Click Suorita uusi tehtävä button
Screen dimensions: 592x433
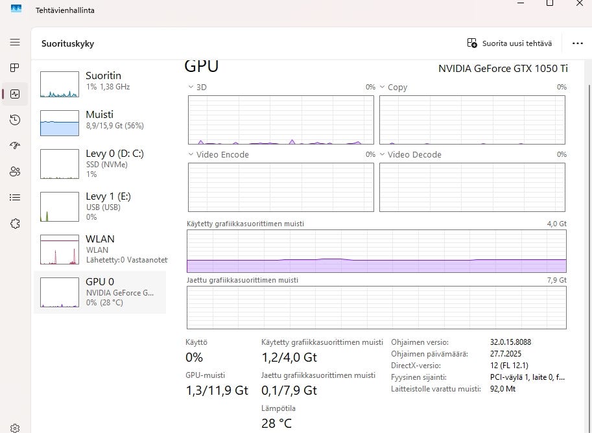510,43
